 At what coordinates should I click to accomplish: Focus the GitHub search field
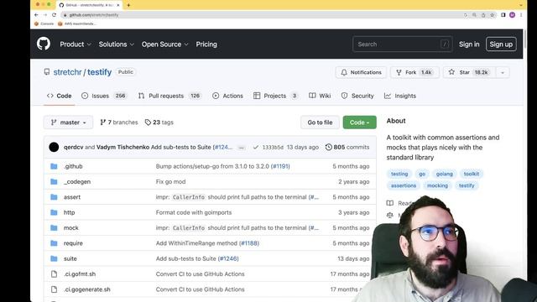tap(403, 44)
